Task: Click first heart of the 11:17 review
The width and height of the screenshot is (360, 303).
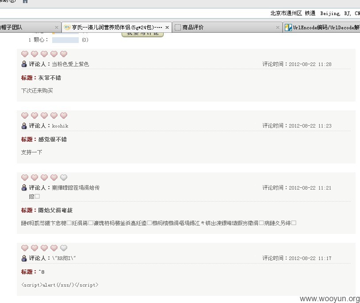Action: [x=25, y=248]
